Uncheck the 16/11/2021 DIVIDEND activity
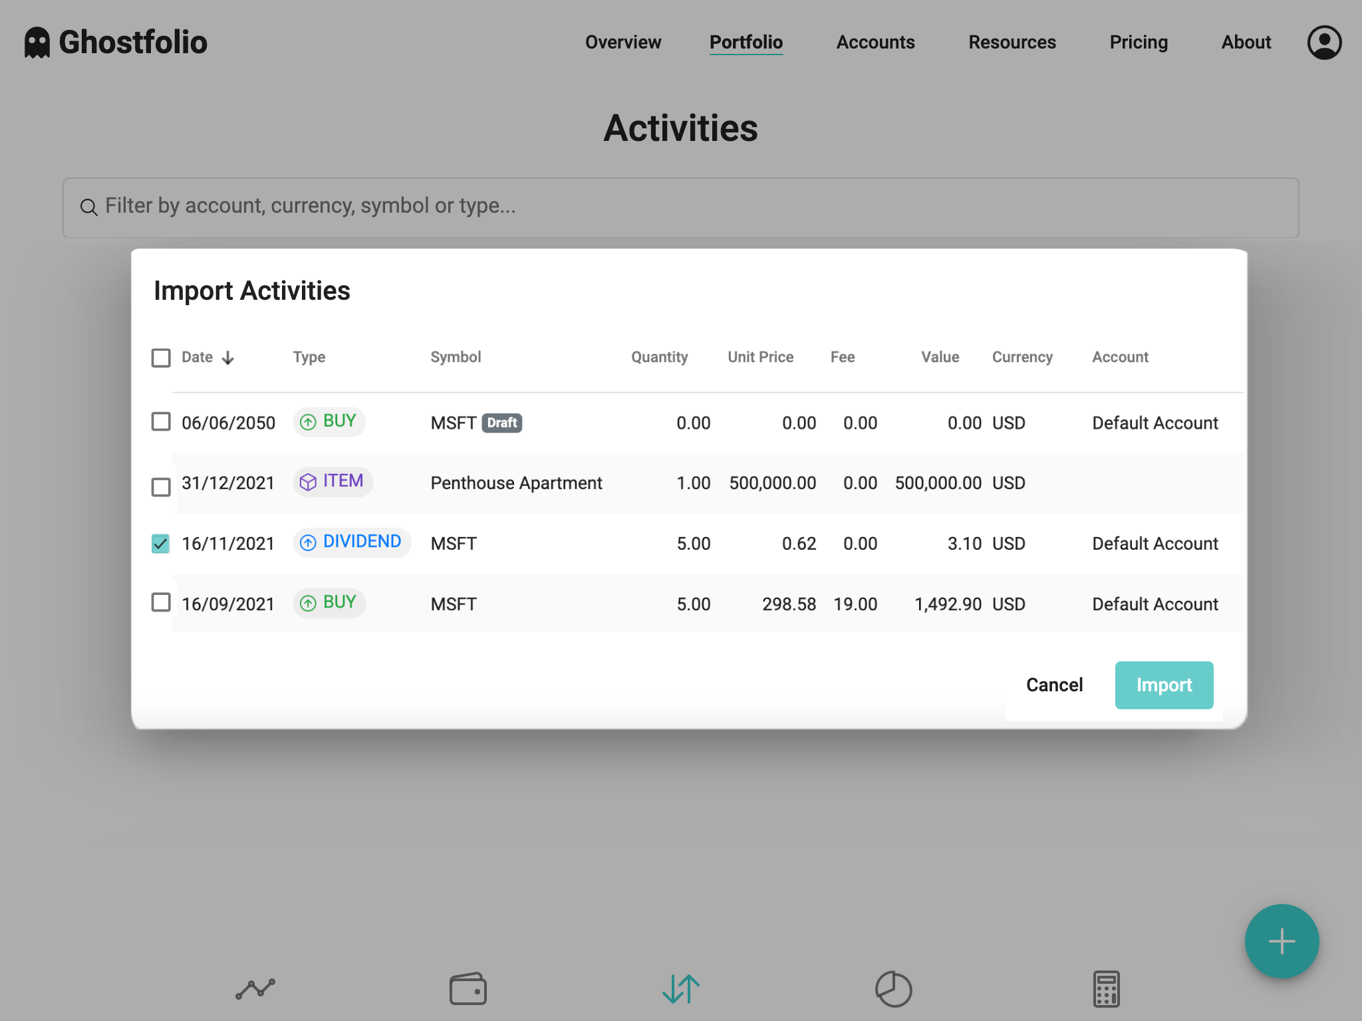The image size is (1362, 1021). pos(161,543)
